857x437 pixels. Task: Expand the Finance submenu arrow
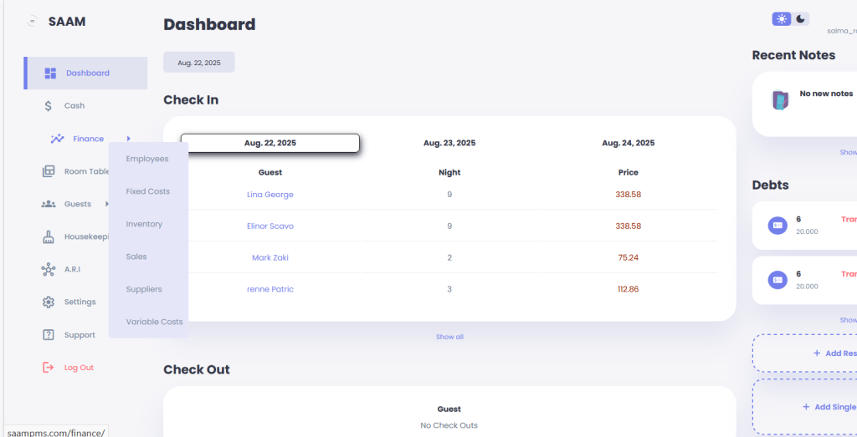click(128, 139)
